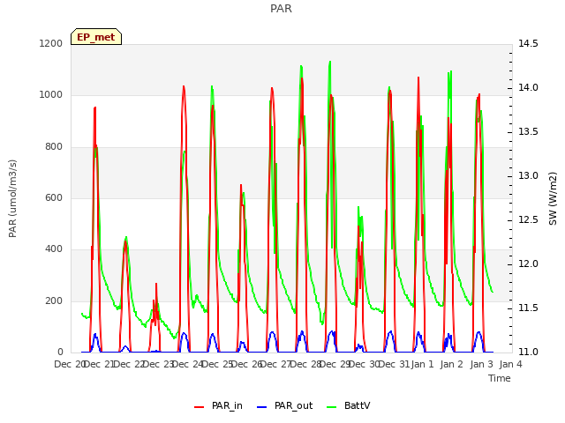
Task: Click the 12.0 right axis tick label
Action: [528, 264]
